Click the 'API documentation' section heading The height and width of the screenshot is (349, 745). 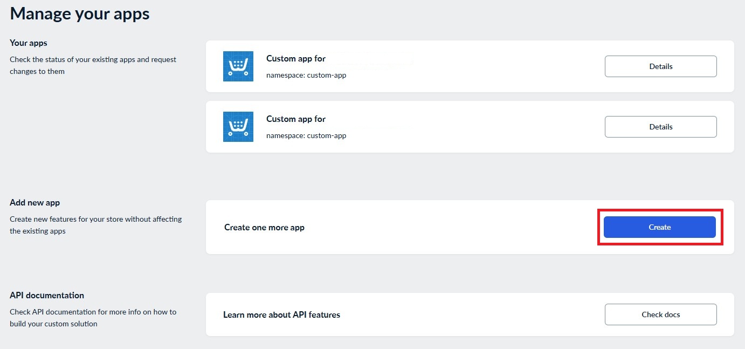pos(47,296)
